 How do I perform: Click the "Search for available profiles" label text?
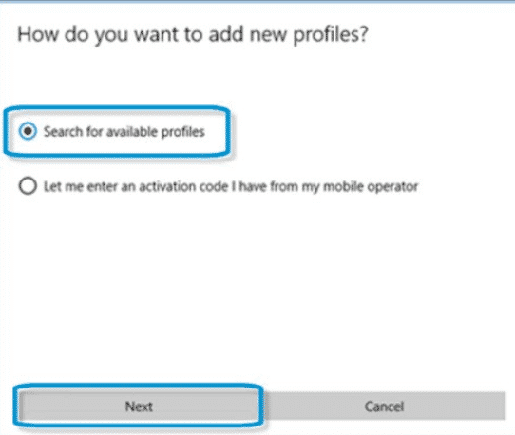124,132
